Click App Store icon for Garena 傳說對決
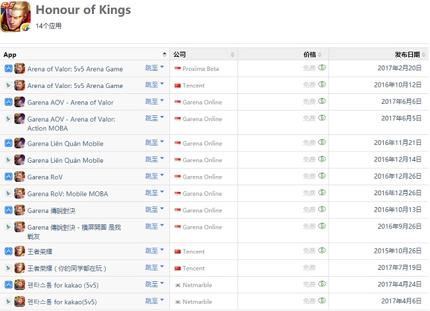The height and width of the screenshot is (311, 430). tap(9, 210)
